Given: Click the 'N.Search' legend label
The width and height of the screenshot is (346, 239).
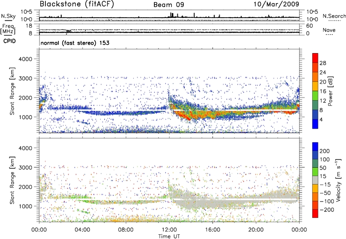Looking at the screenshot, I should tap(334, 16).
